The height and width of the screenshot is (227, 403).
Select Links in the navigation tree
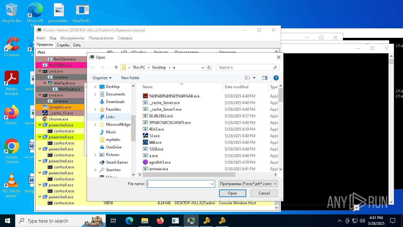110,117
